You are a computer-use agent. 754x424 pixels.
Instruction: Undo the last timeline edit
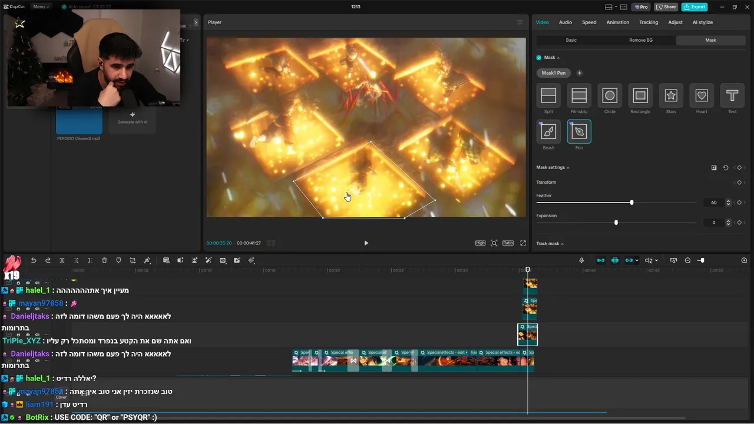tap(34, 260)
